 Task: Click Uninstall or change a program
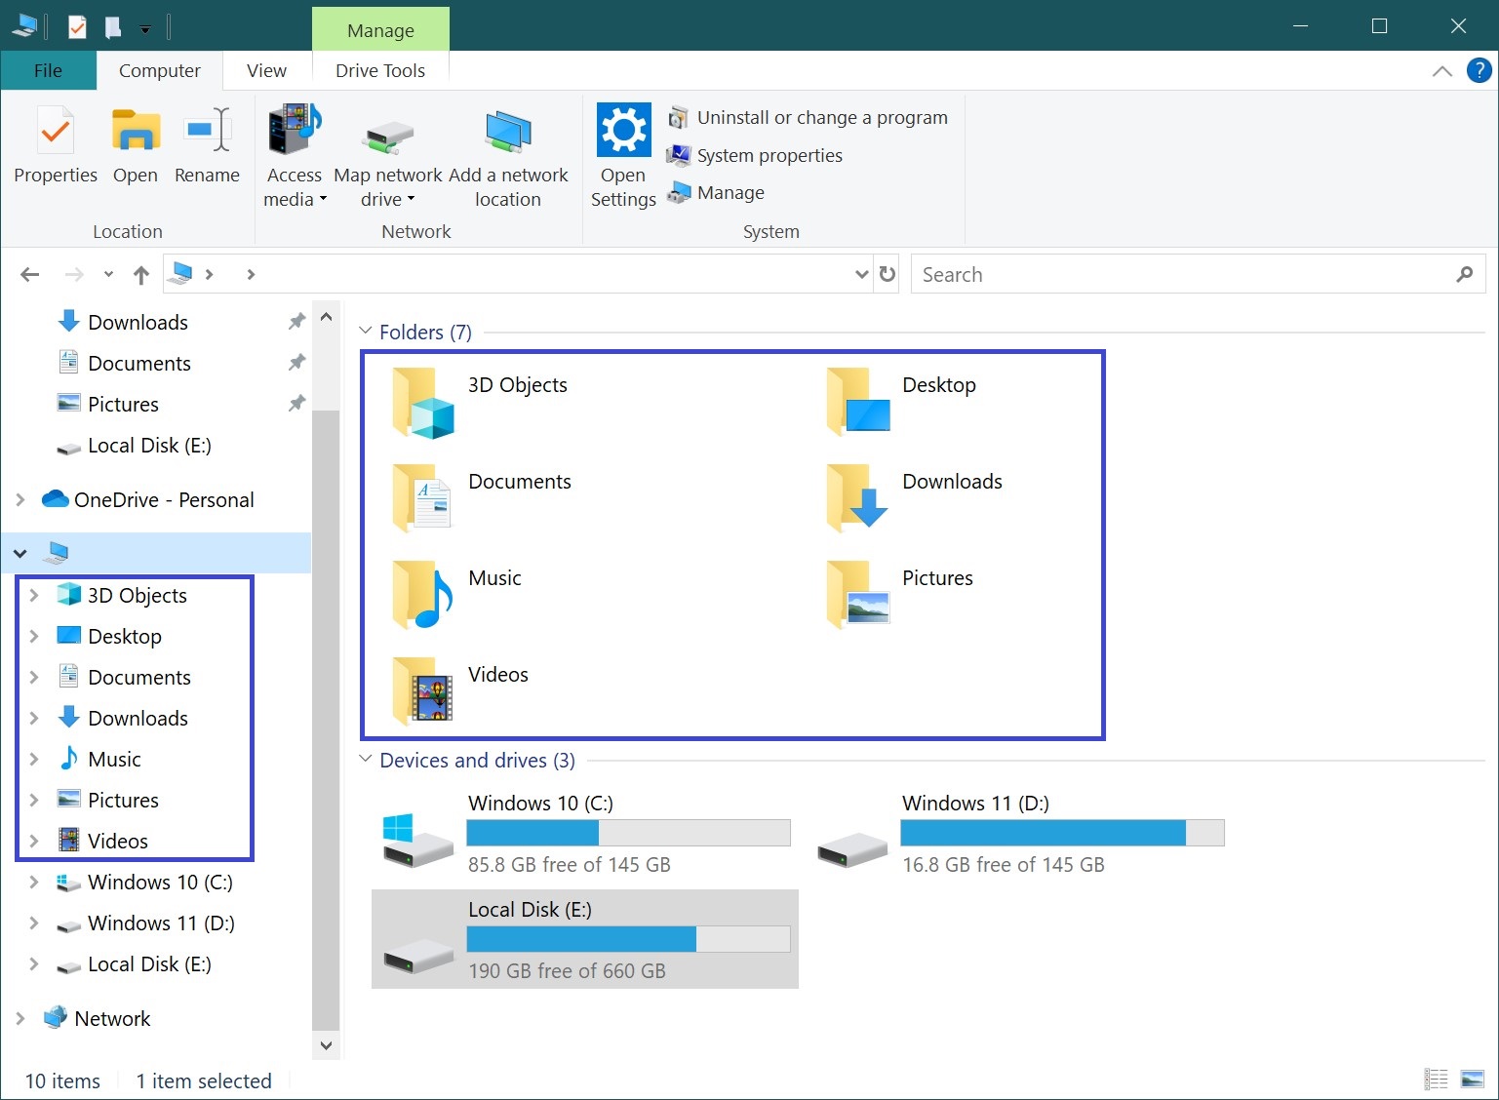click(x=821, y=118)
